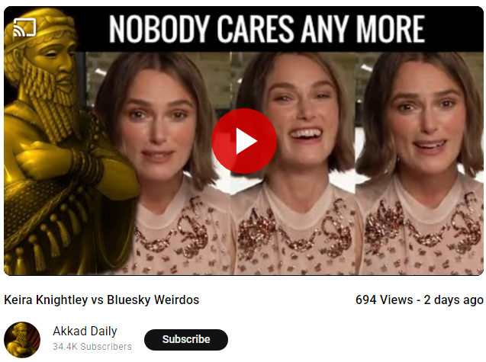486x362 pixels.
Task: Click the 694 Views count text
Action: pyautogui.click(x=385, y=300)
